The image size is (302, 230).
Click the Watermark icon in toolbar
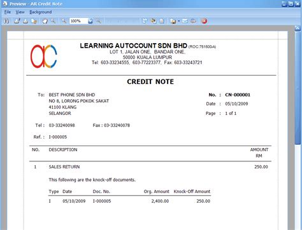pyautogui.click(x=162, y=21)
